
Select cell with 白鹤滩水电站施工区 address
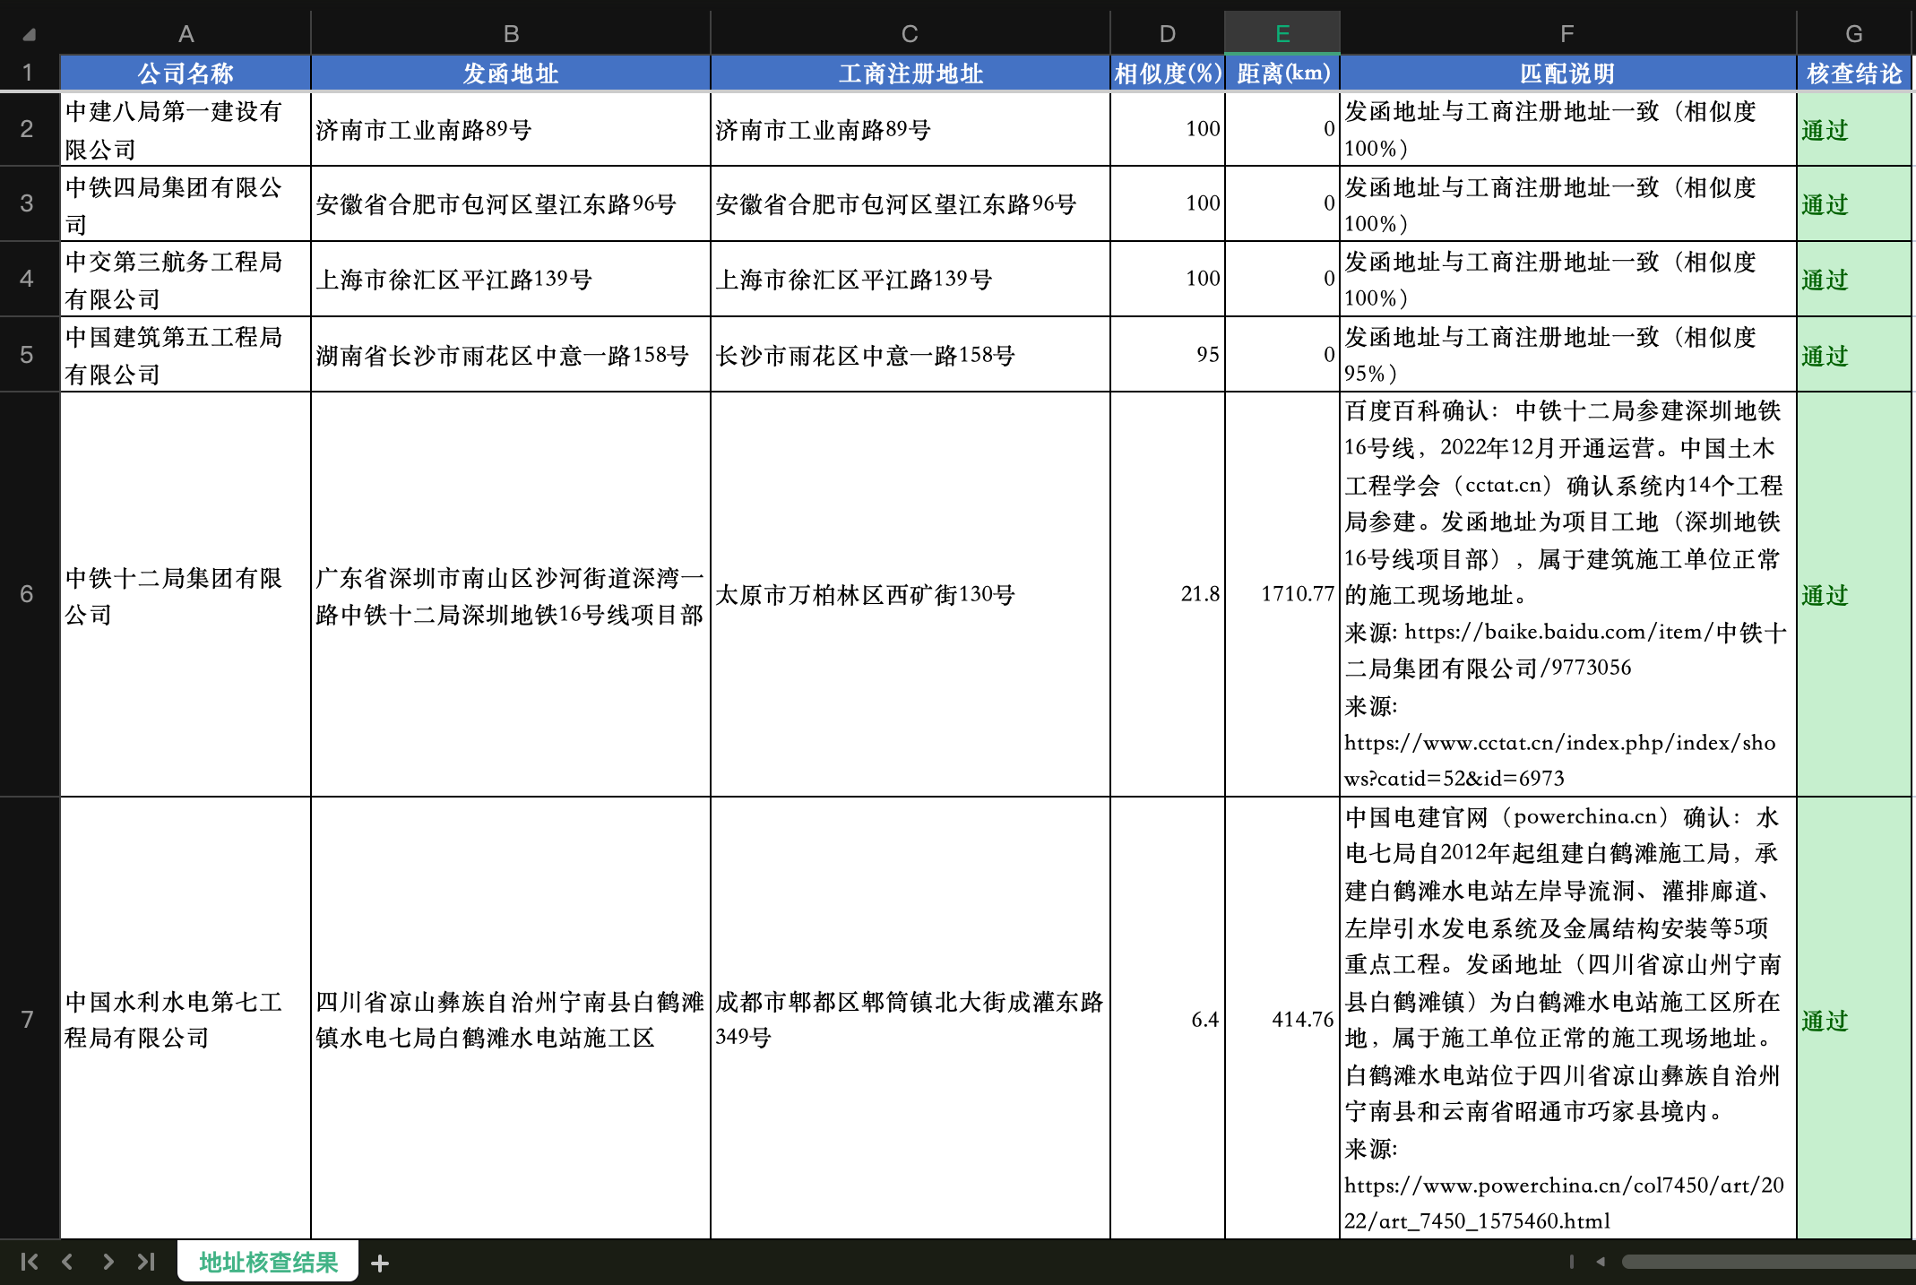[x=511, y=1019]
